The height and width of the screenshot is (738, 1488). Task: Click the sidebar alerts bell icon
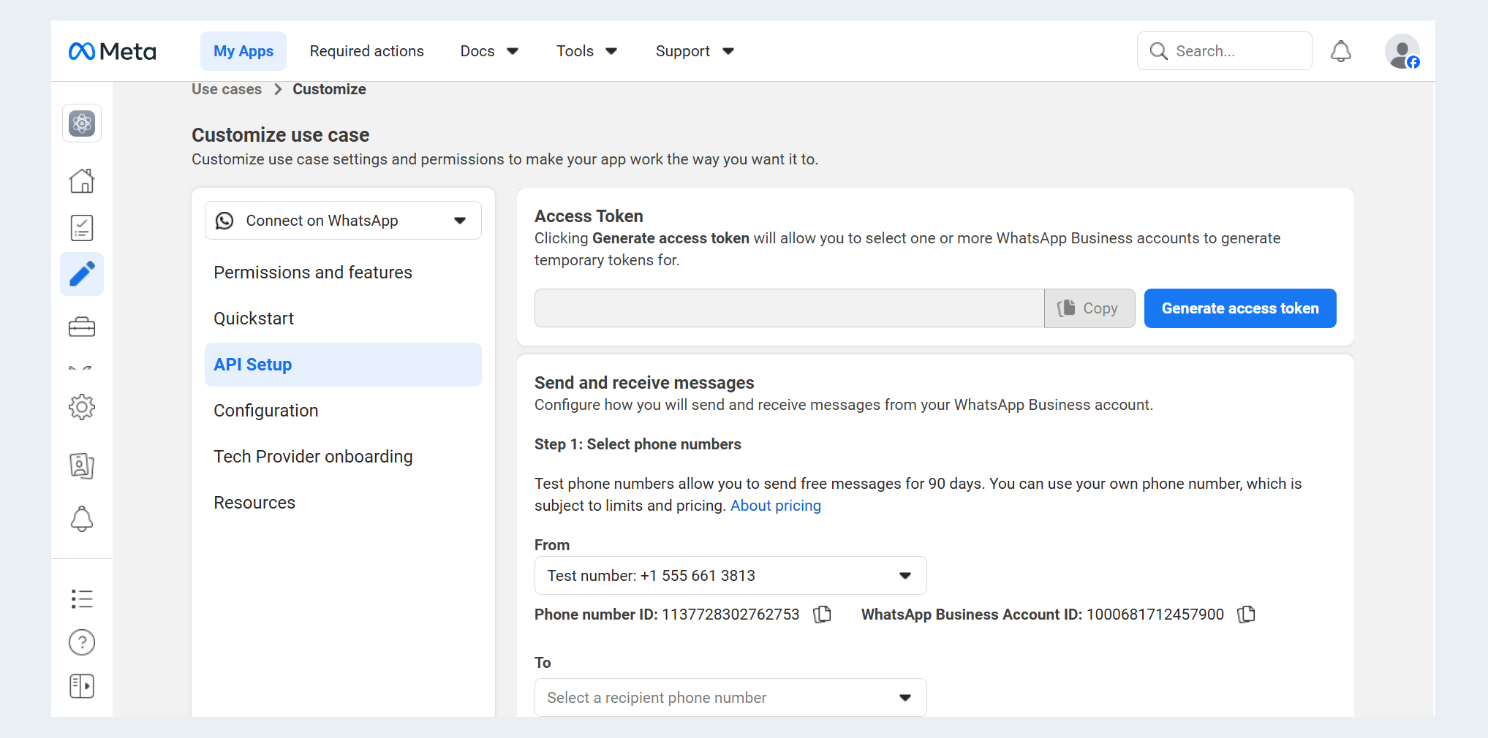[x=82, y=519]
